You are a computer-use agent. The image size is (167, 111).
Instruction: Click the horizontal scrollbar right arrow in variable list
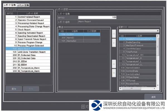point(154,89)
